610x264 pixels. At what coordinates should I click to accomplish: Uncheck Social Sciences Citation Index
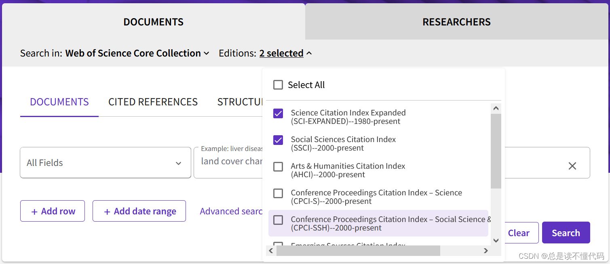[278, 140]
